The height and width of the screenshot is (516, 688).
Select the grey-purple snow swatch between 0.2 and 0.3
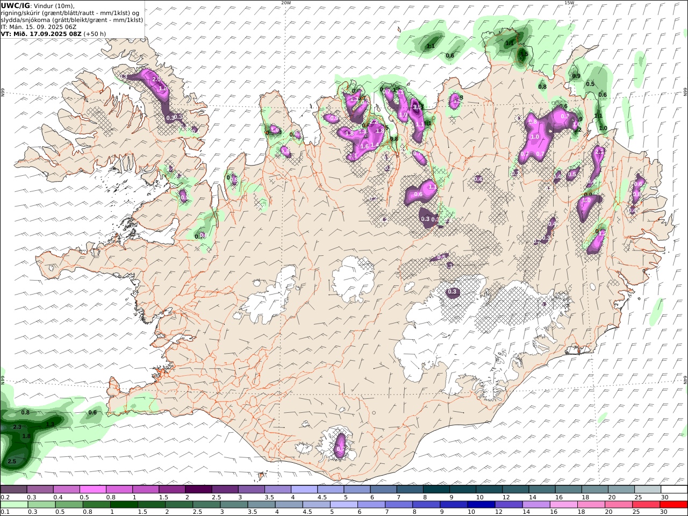13,489
